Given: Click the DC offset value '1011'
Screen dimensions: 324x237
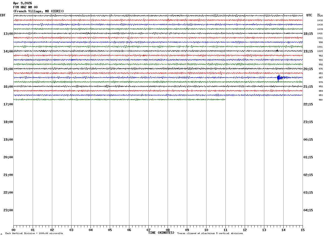Looking at the screenshot, I should [x=320, y=38].
